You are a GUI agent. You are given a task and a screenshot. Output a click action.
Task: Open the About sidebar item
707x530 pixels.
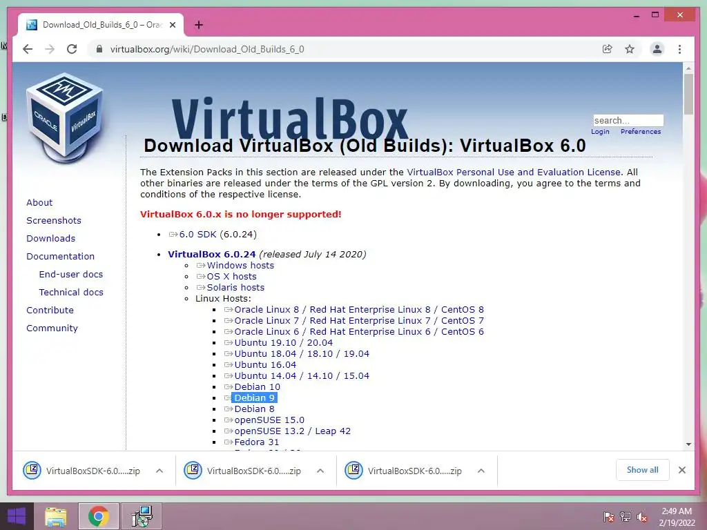pyautogui.click(x=39, y=202)
